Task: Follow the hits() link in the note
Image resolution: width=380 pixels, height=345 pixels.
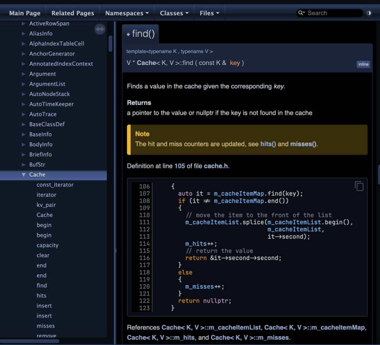Action: [x=268, y=144]
